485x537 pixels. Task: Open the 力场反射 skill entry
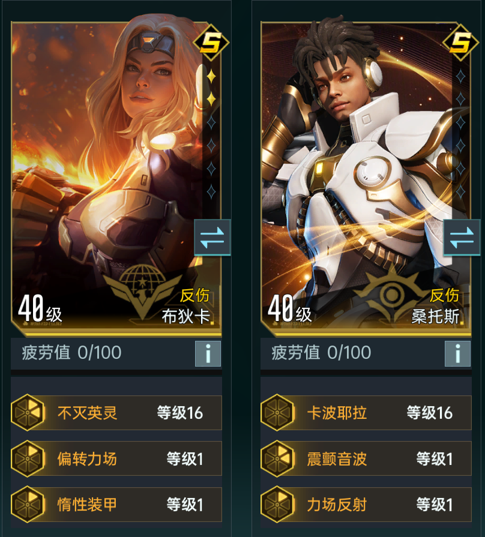click(x=366, y=505)
